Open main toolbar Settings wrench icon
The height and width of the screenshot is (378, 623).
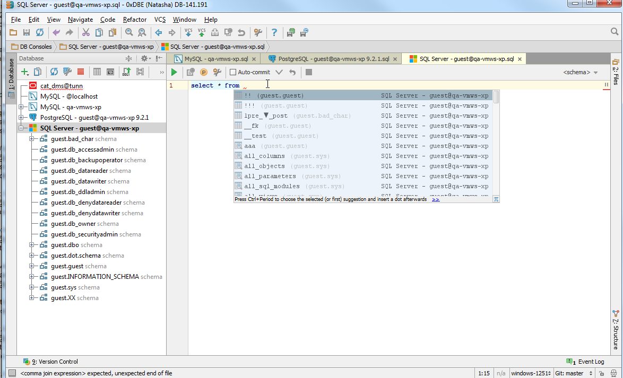(x=258, y=32)
